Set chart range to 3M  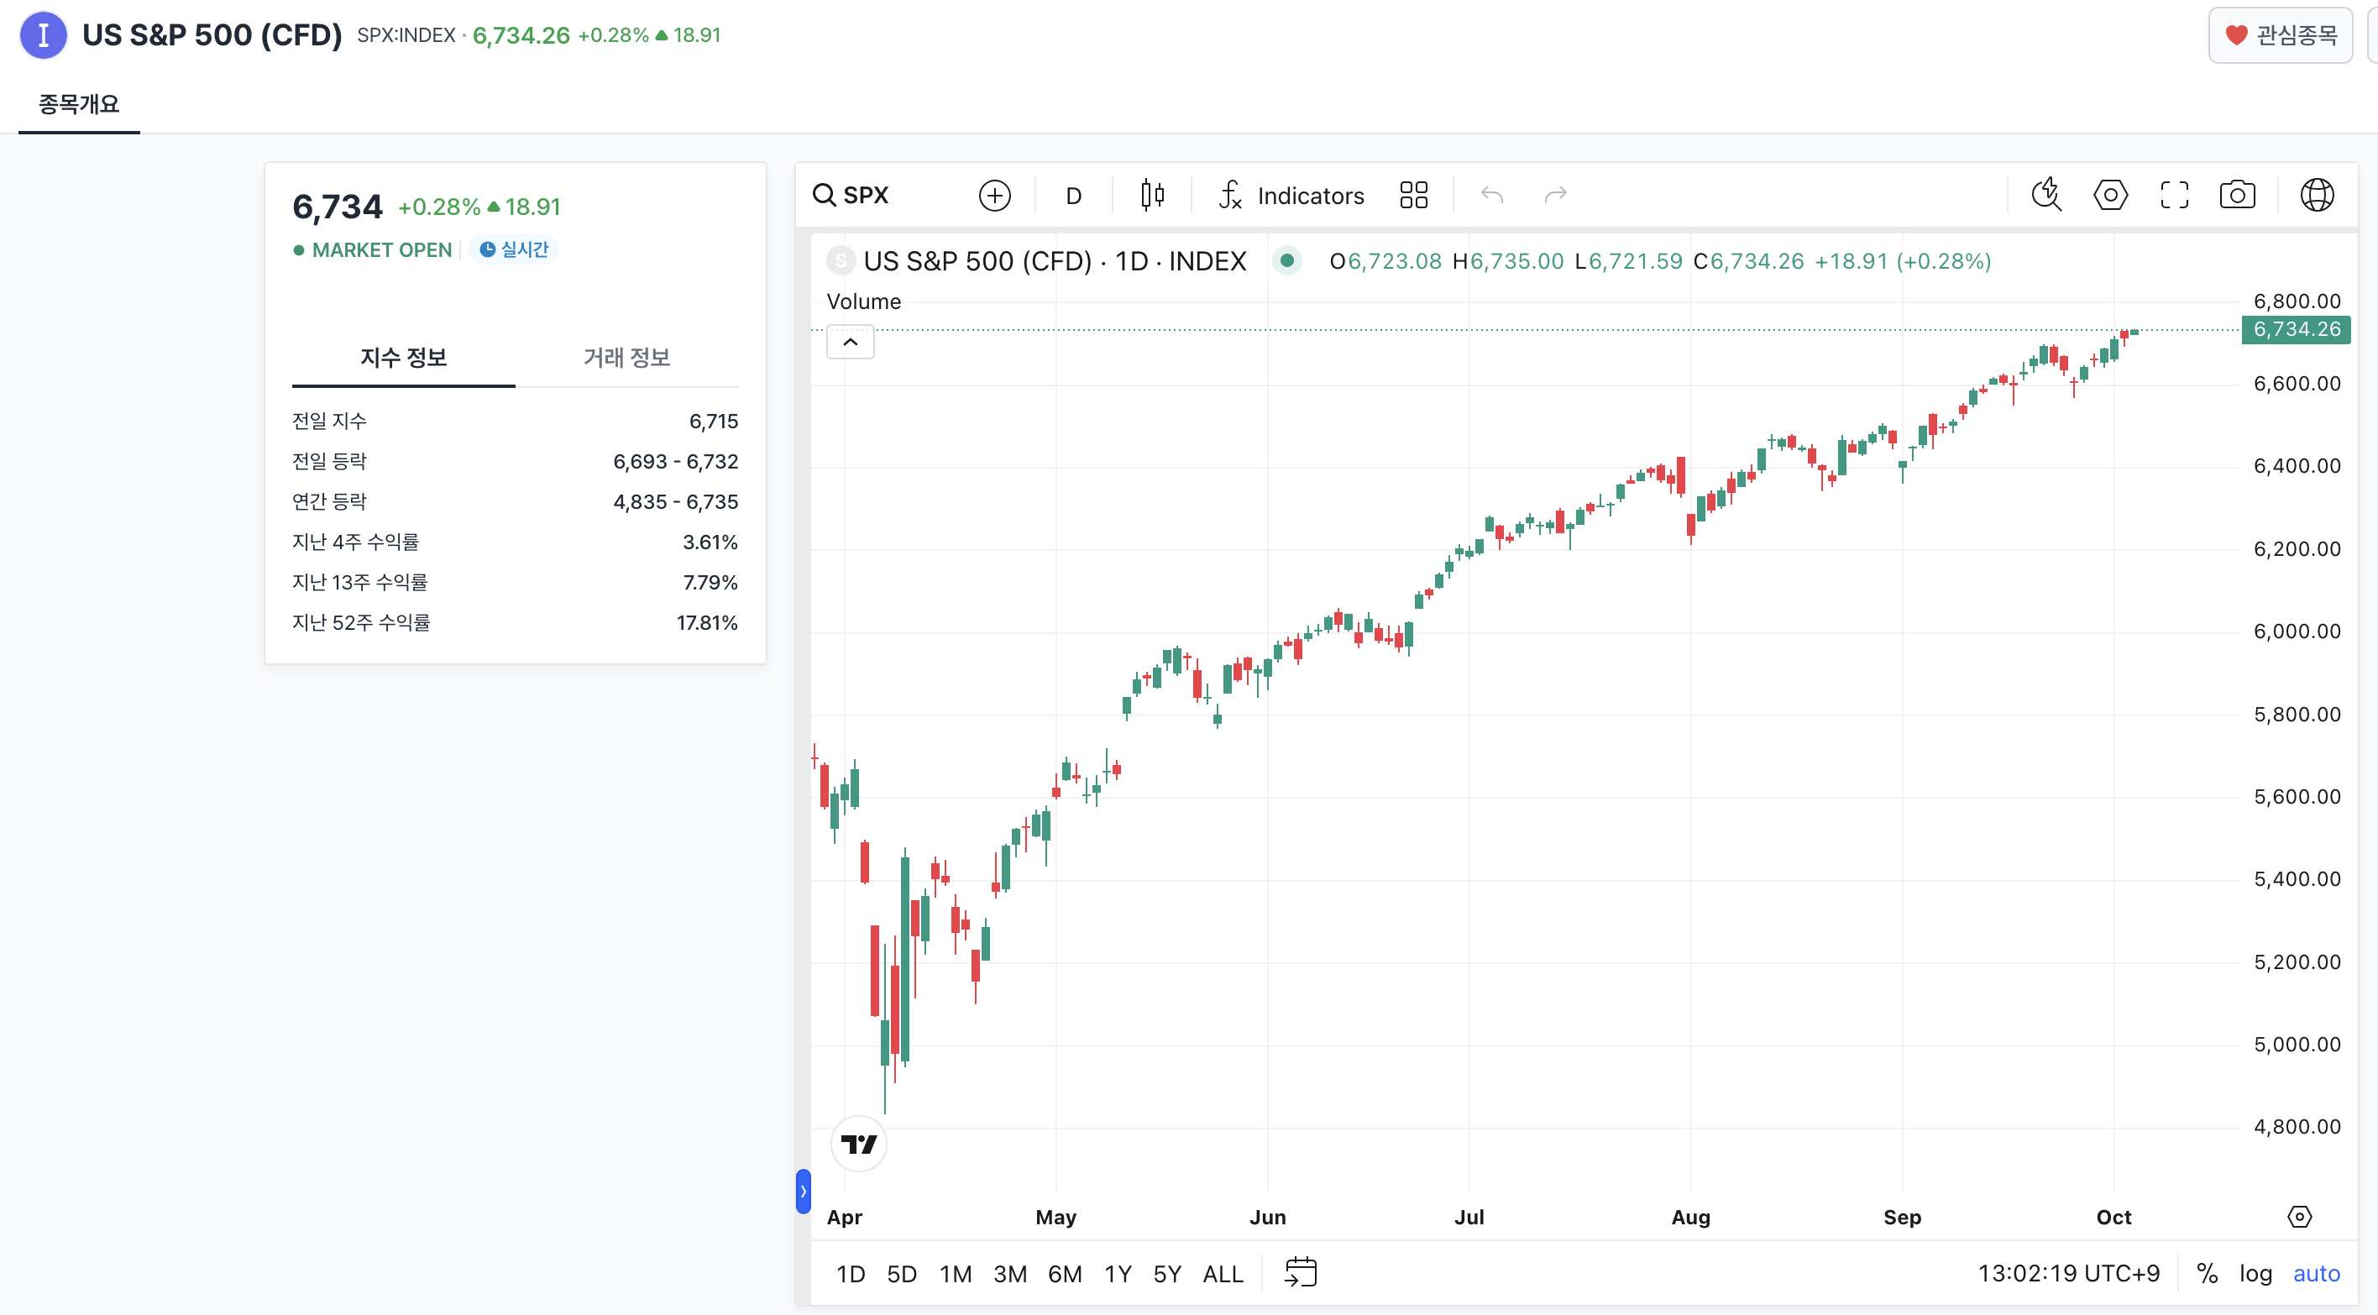tap(1010, 1274)
